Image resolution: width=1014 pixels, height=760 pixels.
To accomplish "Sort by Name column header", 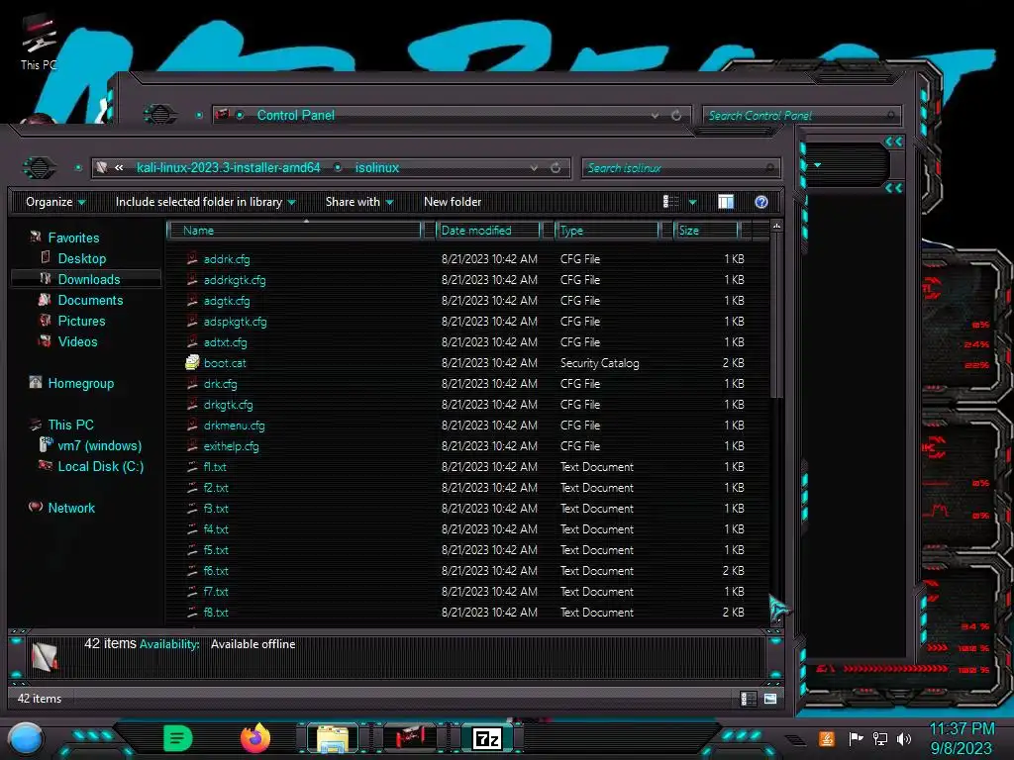I will [x=294, y=231].
